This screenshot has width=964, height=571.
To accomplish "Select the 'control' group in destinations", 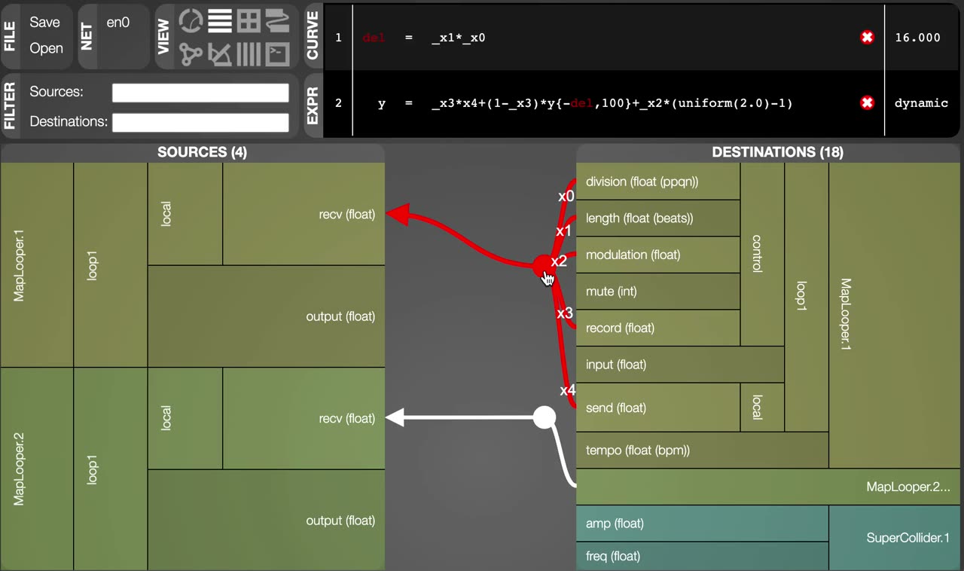I will click(762, 255).
